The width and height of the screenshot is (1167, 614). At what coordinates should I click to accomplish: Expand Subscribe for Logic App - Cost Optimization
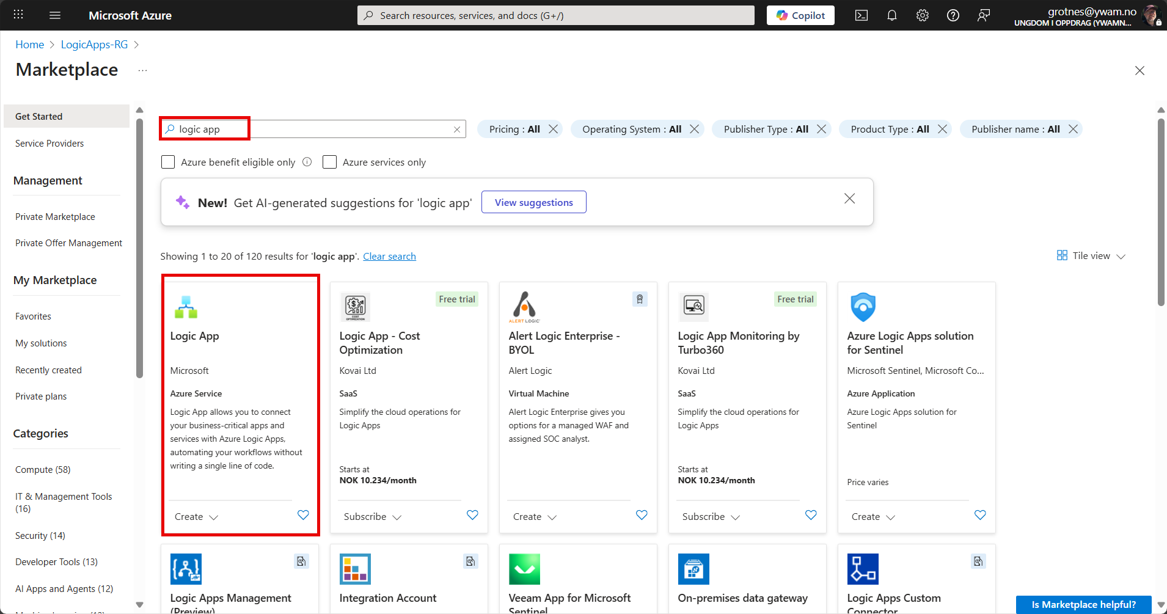point(373,517)
